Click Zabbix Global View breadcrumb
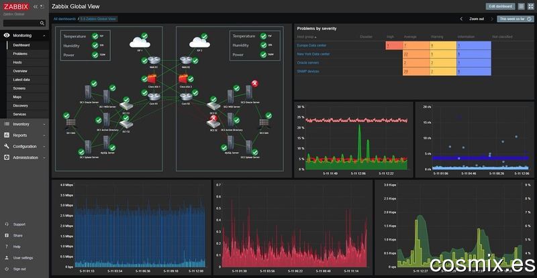 tap(98, 19)
